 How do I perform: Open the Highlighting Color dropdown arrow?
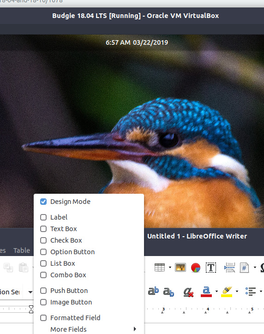tap(237, 291)
